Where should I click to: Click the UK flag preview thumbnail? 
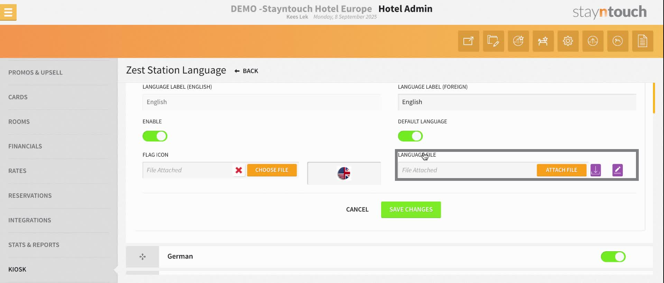click(x=344, y=173)
